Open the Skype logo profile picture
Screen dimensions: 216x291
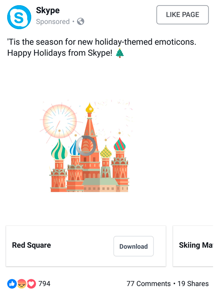click(x=19, y=17)
